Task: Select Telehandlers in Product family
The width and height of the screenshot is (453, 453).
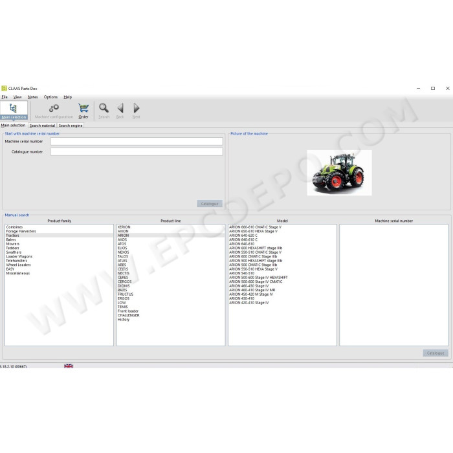Action: click(59, 261)
